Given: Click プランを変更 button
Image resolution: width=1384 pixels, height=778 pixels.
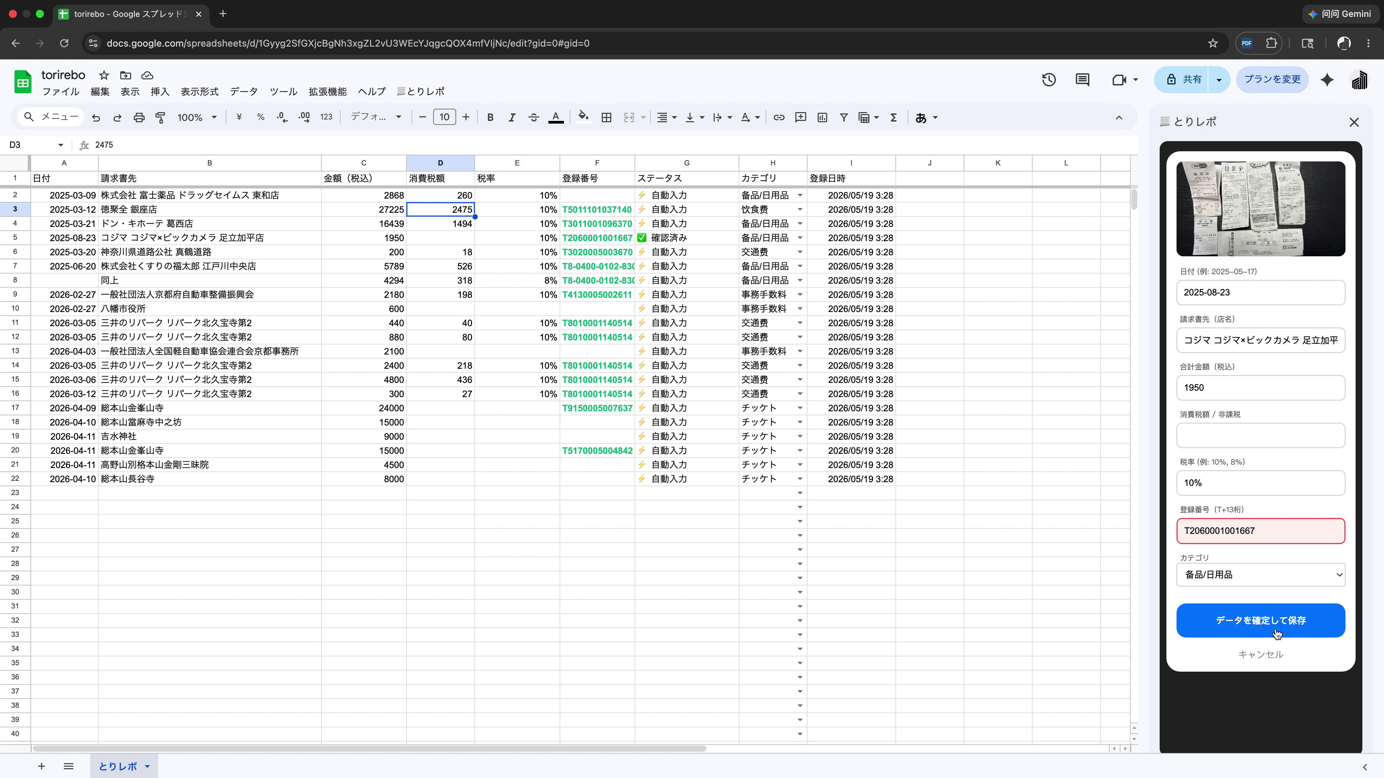Looking at the screenshot, I should click(1272, 80).
